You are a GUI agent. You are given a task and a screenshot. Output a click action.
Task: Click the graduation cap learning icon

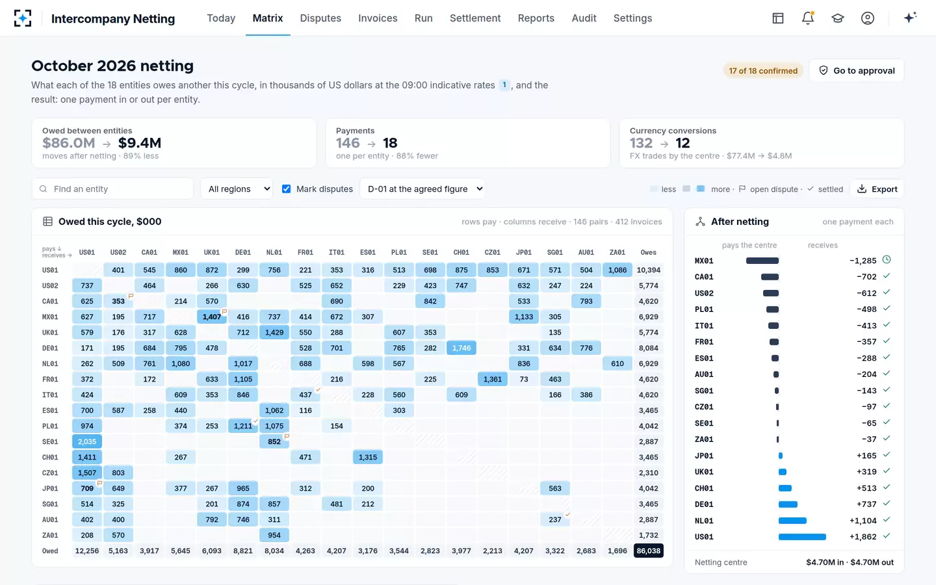(x=838, y=18)
